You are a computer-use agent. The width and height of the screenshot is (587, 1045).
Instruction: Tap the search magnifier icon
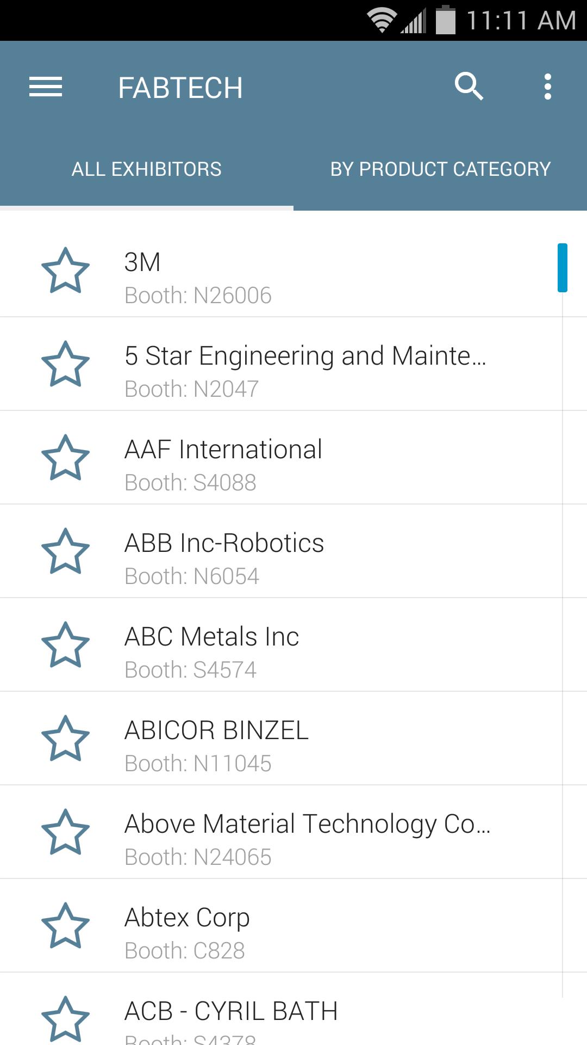tap(469, 87)
